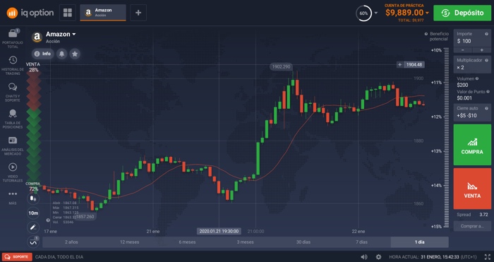Show help for Importe field

[486, 34]
